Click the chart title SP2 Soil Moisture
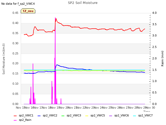Viewport: 166px width, 125px height. pyautogui.click(x=83, y=3)
